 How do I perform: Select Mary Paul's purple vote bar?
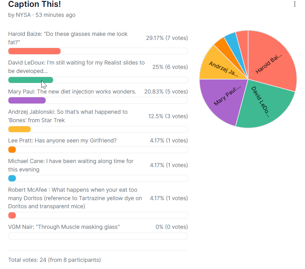(27, 100)
